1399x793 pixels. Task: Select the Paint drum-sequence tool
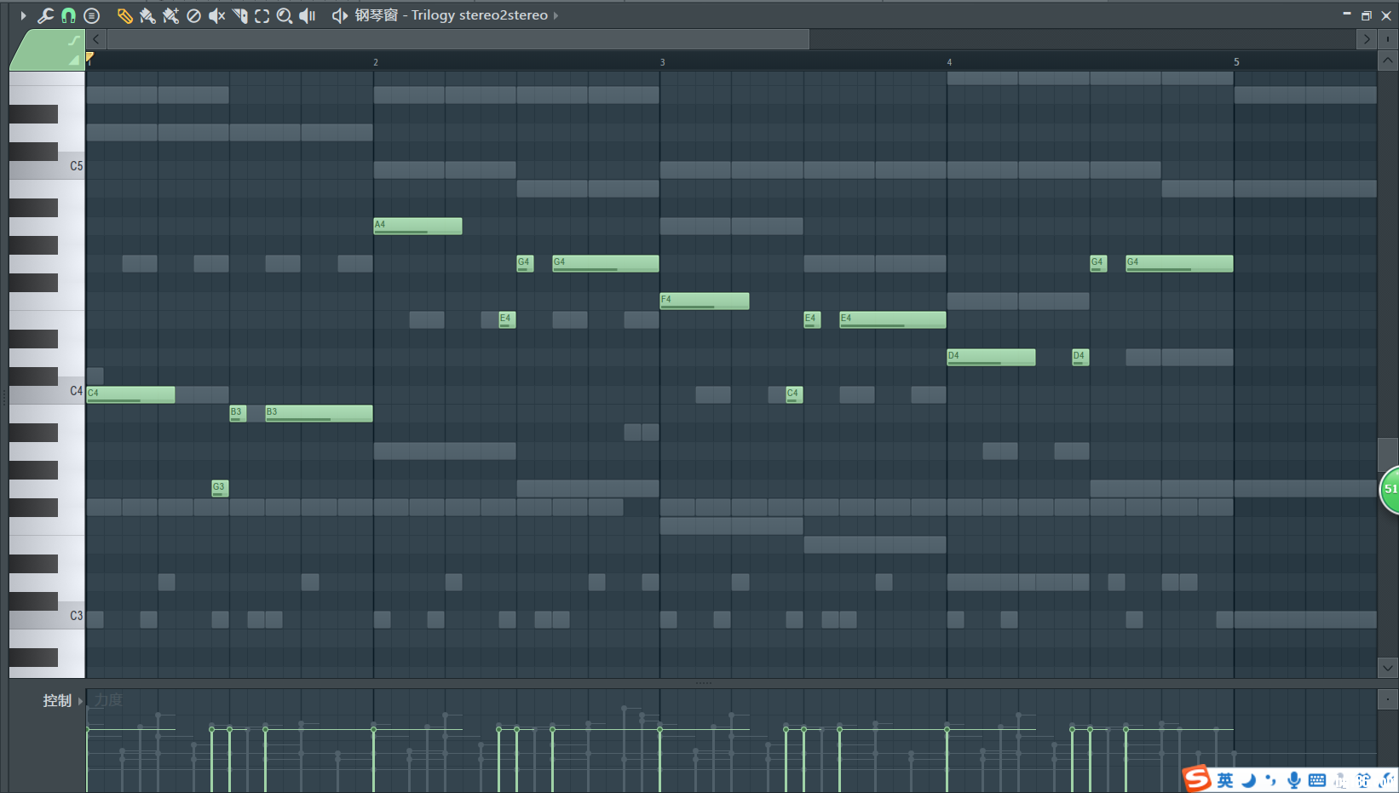point(170,15)
